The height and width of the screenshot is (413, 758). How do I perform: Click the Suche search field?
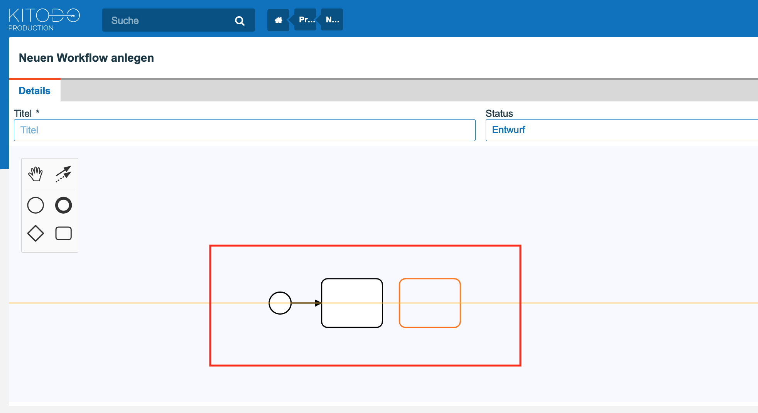178,20
